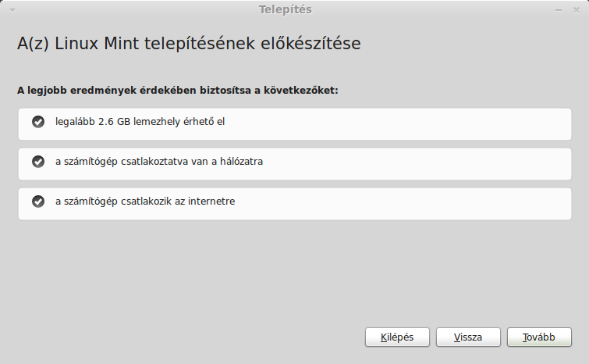This screenshot has width=589, height=364.
Task: Quit the installer via Kilépés
Action: click(x=397, y=337)
